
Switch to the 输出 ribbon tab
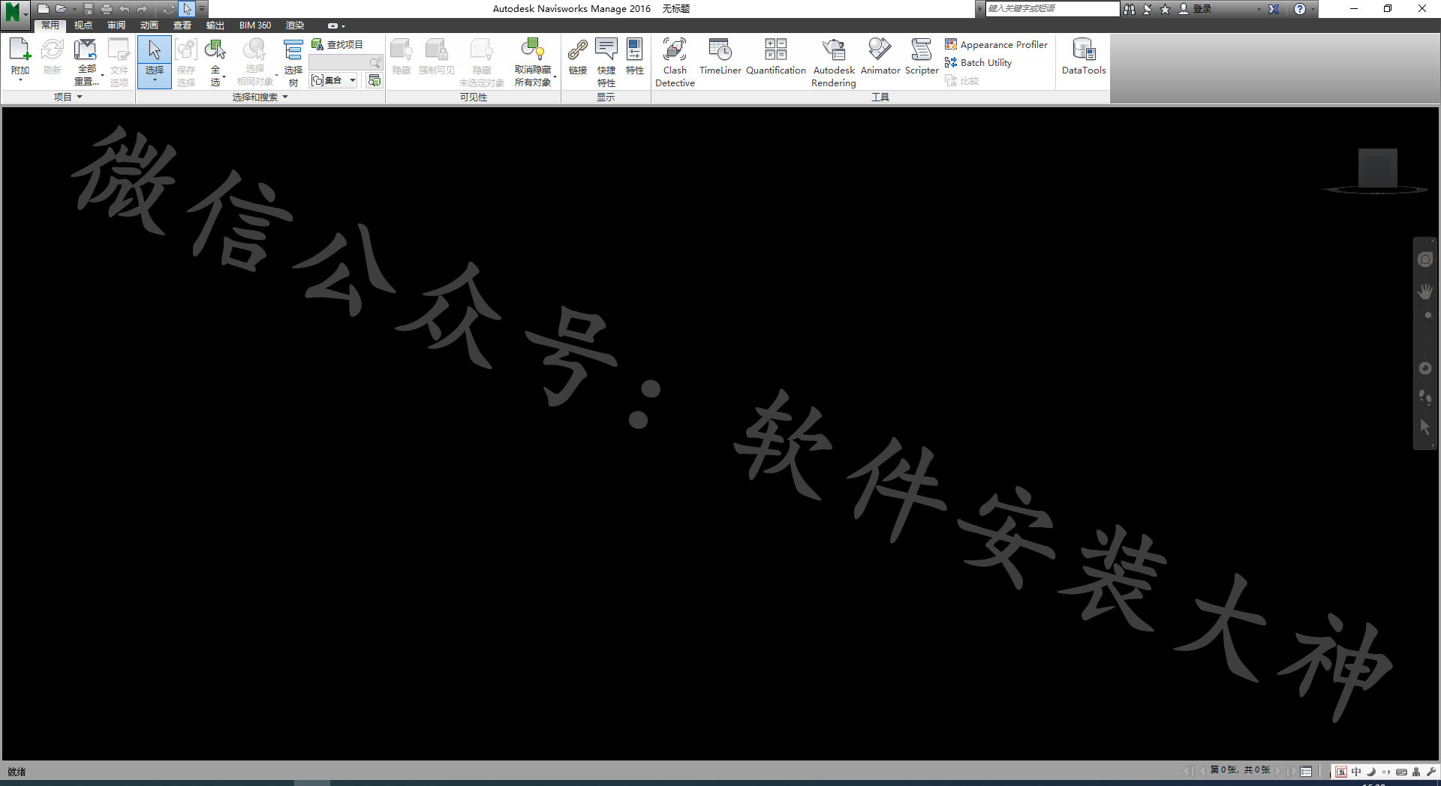pos(215,25)
